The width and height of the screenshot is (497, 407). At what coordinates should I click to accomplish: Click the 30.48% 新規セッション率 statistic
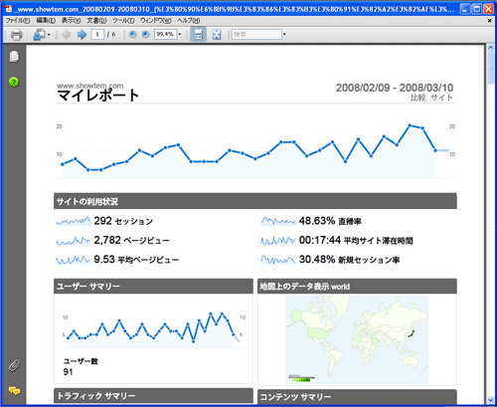tap(349, 260)
